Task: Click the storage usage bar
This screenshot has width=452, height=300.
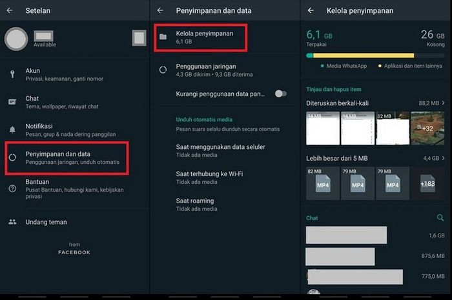Action: pyautogui.click(x=375, y=55)
